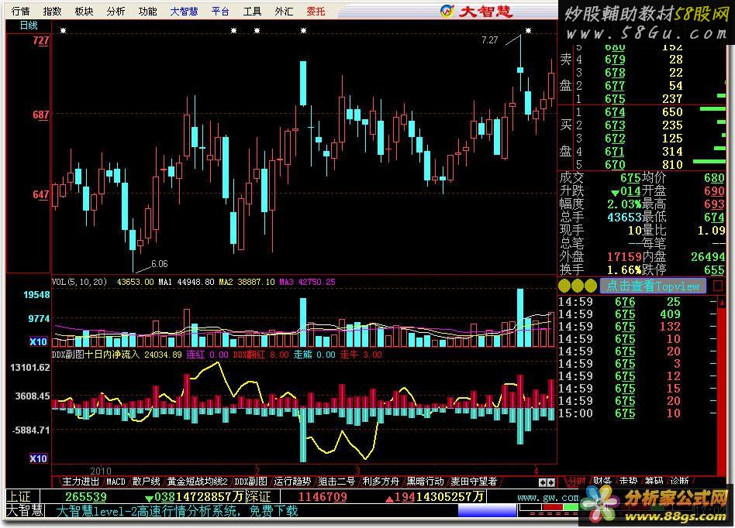Open the 平台 menu
Screen dimensions: 735x528
tap(220, 11)
